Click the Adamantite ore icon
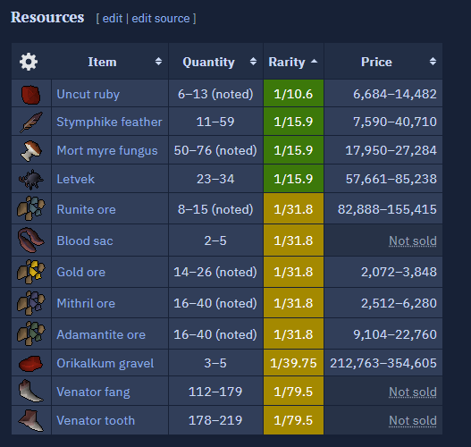The image size is (471, 447). point(31,333)
